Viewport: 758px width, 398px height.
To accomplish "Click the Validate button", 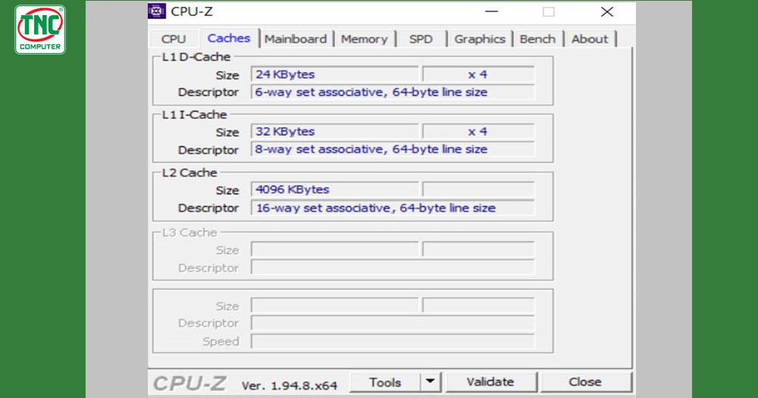I will tap(490, 382).
